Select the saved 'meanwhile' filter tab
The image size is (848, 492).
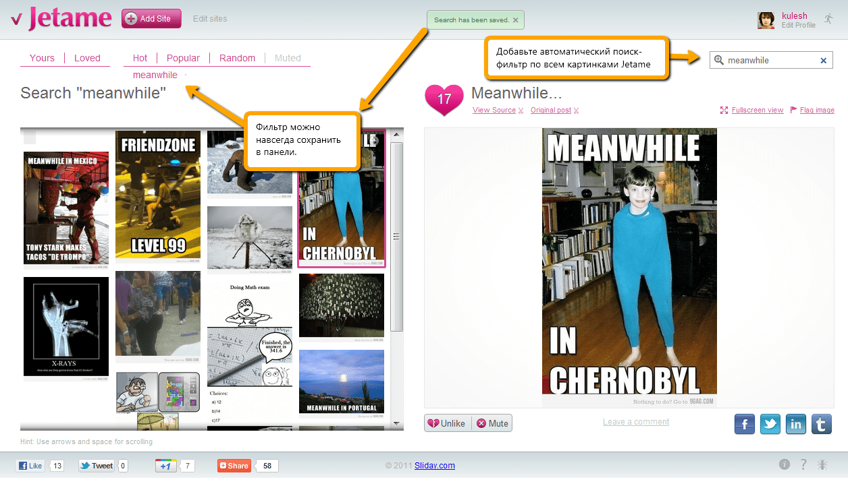pyautogui.click(x=155, y=75)
